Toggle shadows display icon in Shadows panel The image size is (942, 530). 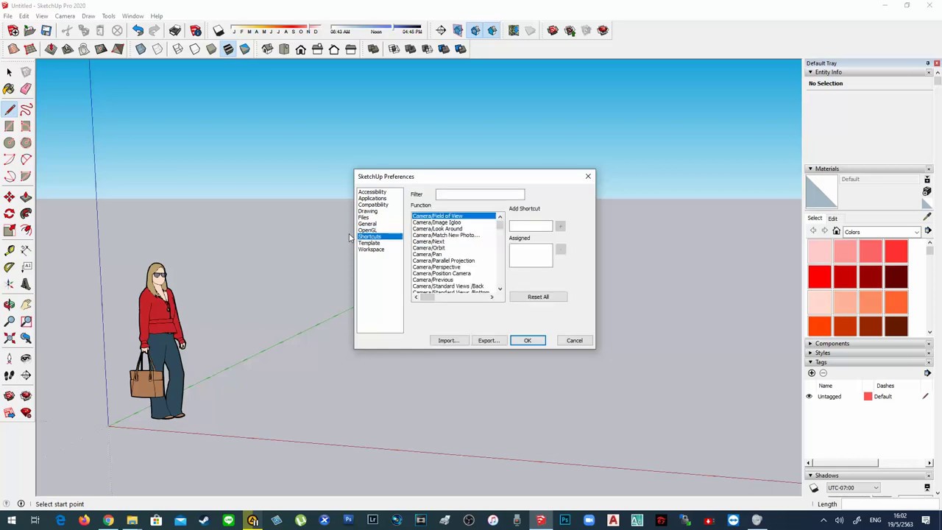(x=814, y=488)
